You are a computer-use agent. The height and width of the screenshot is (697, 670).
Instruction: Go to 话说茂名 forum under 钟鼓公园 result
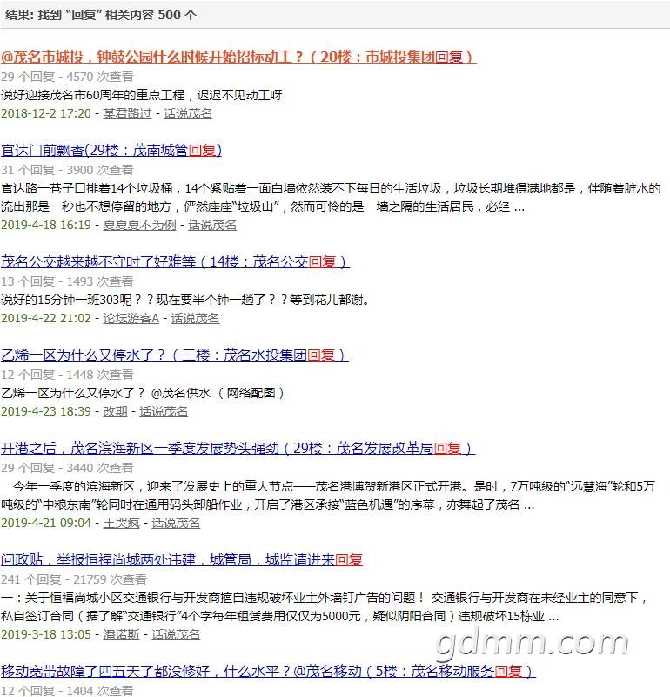click(x=188, y=114)
